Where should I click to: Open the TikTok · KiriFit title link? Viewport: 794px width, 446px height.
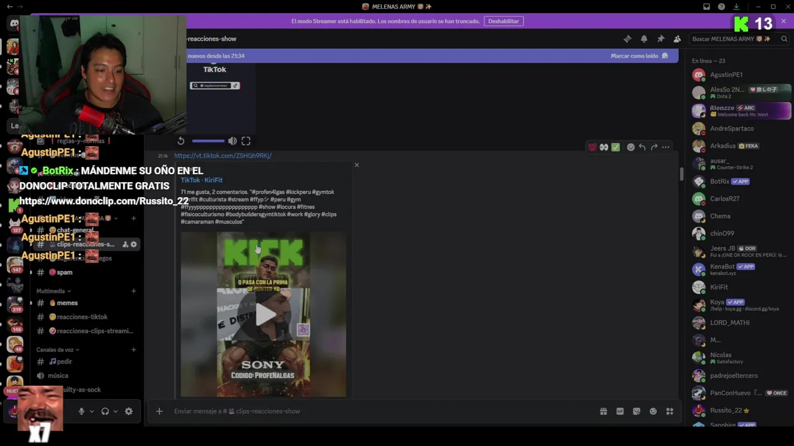(x=202, y=180)
